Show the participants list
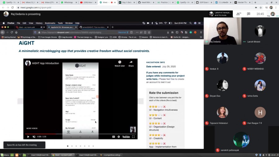The height and width of the screenshot is (157, 279). (239, 14)
